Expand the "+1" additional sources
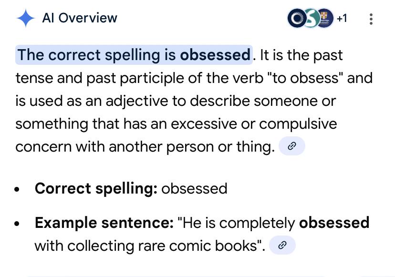The width and height of the screenshot is (395, 277). [x=342, y=19]
